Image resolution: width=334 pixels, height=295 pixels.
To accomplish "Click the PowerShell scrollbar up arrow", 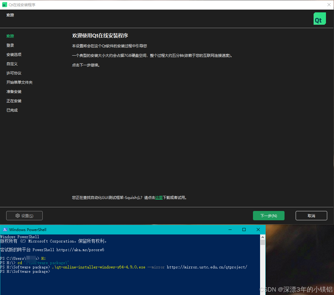I will pyautogui.click(x=263, y=237).
